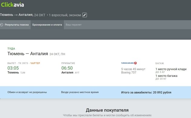Screen dimensions: 191x118
Task: Click 1 место ручной клади entry
Action: click(171, 69)
